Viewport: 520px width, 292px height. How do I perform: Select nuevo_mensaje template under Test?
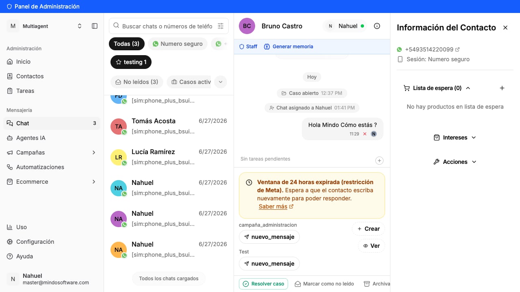269,264
